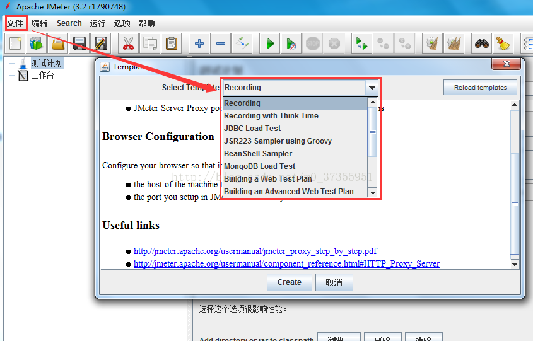Click the Reload templates button
The width and height of the screenshot is (533, 341).
point(480,87)
